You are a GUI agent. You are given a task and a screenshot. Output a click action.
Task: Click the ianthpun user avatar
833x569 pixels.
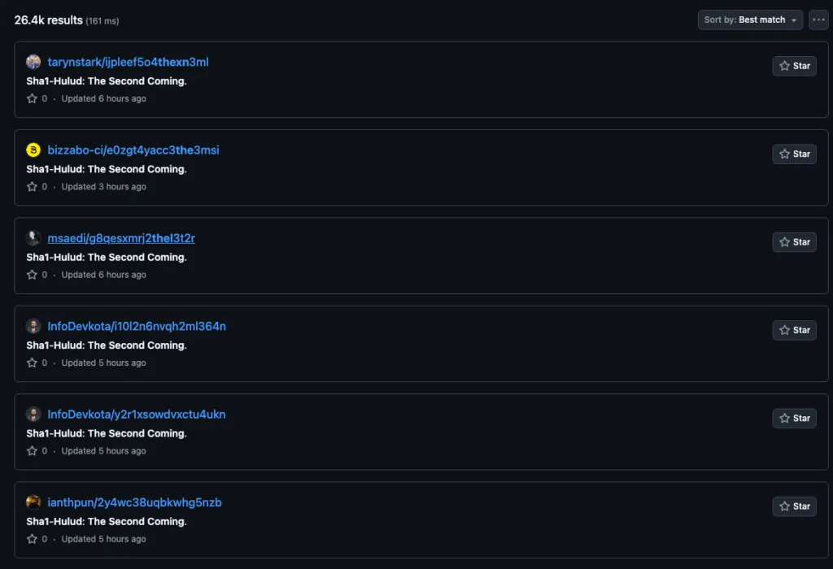coord(33,502)
